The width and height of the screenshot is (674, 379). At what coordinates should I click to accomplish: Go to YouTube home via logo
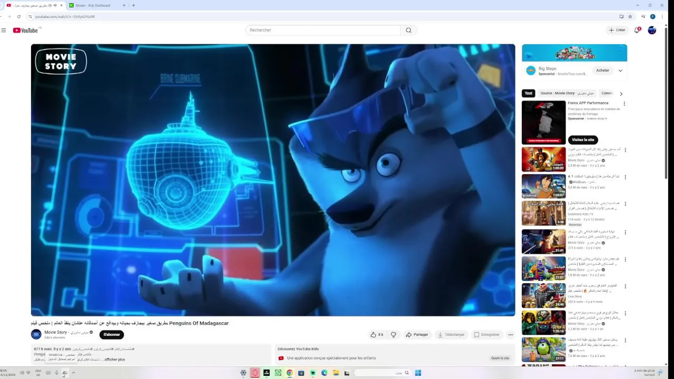[x=25, y=31]
